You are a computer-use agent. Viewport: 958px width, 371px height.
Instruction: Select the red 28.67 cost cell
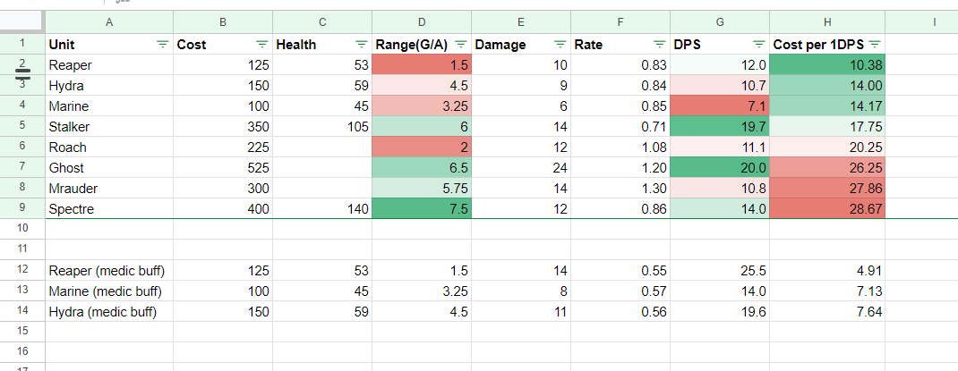[x=827, y=208]
